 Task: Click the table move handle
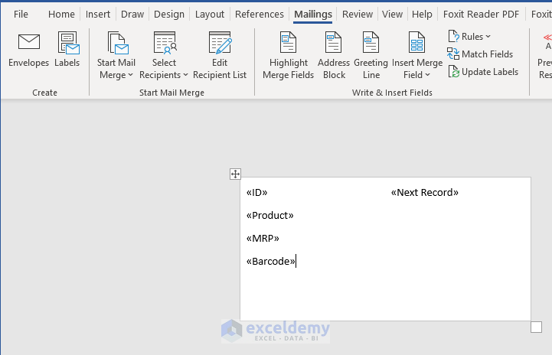click(236, 174)
